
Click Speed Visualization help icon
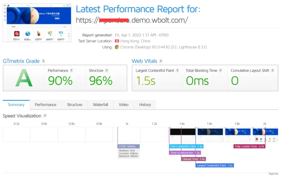(45, 116)
